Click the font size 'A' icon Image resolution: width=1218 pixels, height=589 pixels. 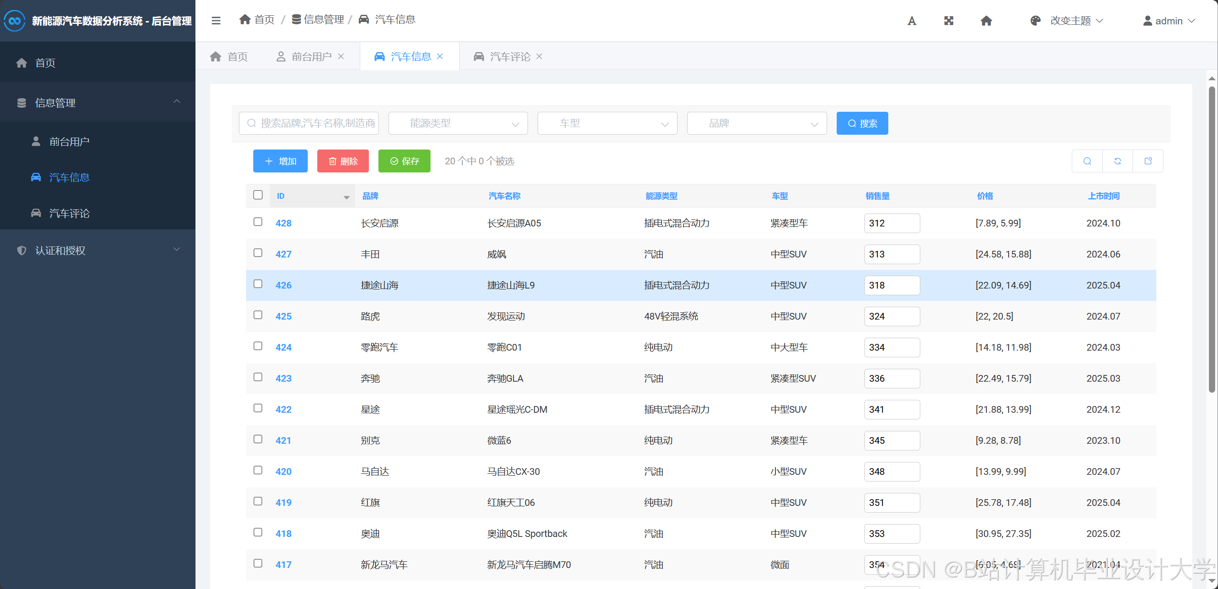[x=912, y=21]
